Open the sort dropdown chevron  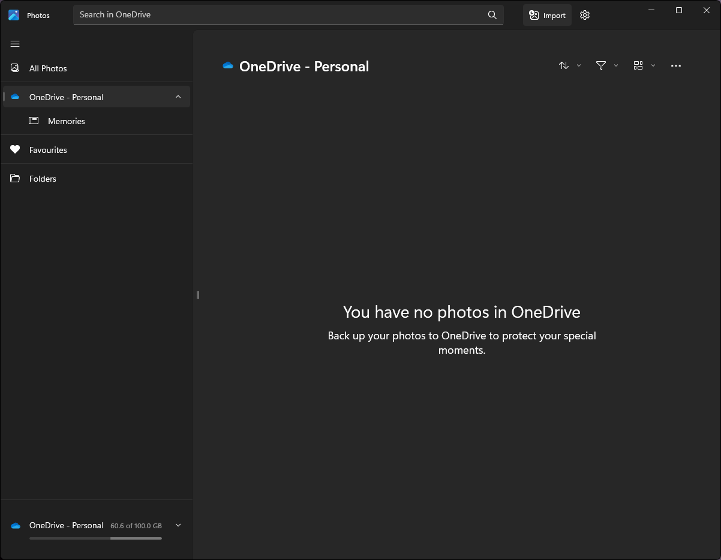(x=579, y=65)
